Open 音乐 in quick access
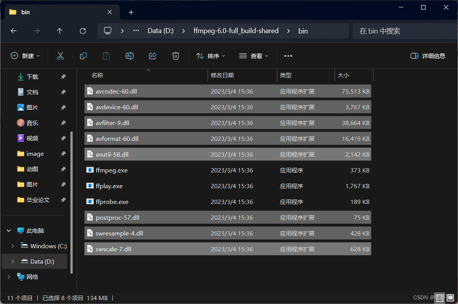Screen dimensions: 458x304 pos(32,123)
